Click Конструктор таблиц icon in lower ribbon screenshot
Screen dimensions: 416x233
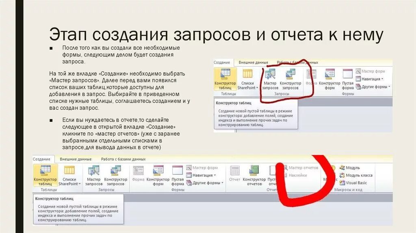click(45, 175)
